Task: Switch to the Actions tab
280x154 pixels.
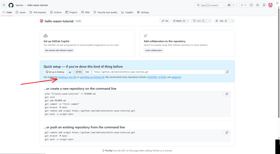Action: tap(56, 12)
